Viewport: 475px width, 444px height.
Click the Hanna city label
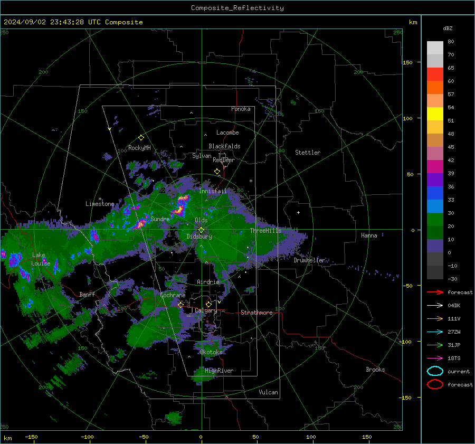[x=369, y=235]
